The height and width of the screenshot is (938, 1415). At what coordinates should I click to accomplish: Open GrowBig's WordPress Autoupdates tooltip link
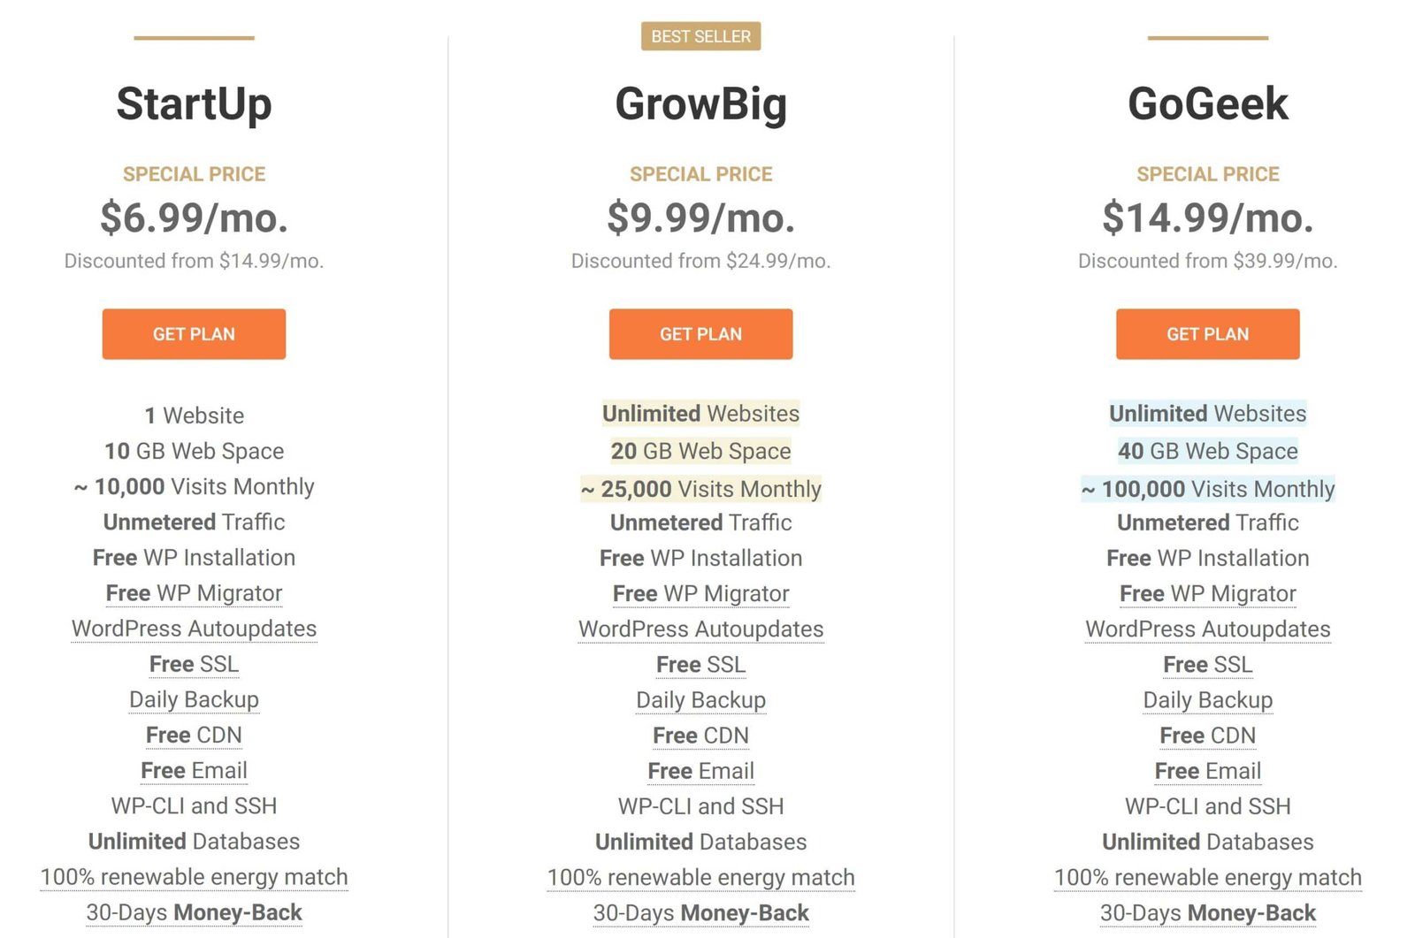(x=700, y=629)
